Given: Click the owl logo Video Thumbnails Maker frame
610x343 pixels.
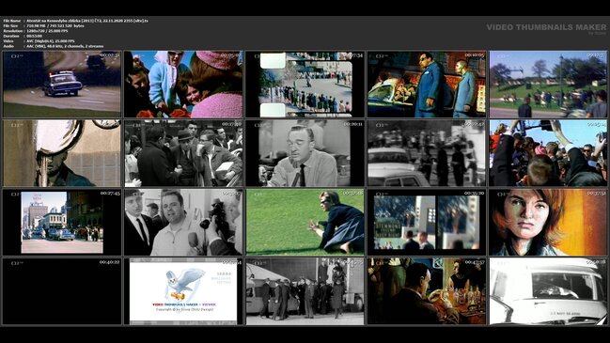Looking at the screenshot, I should click(183, 291).
